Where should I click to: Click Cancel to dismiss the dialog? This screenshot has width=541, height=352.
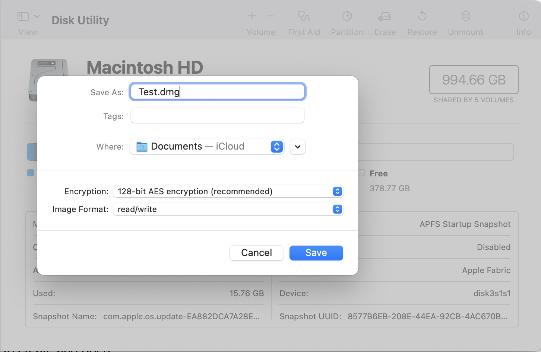point(256,253)
